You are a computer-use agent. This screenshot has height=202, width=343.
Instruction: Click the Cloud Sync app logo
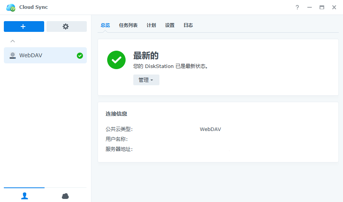click(11, 7)
